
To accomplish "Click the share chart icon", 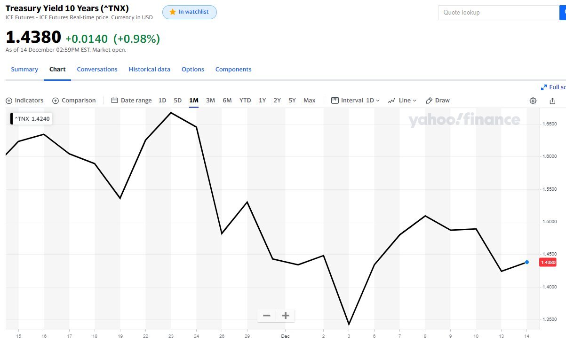I will click(x=552, y=101).
